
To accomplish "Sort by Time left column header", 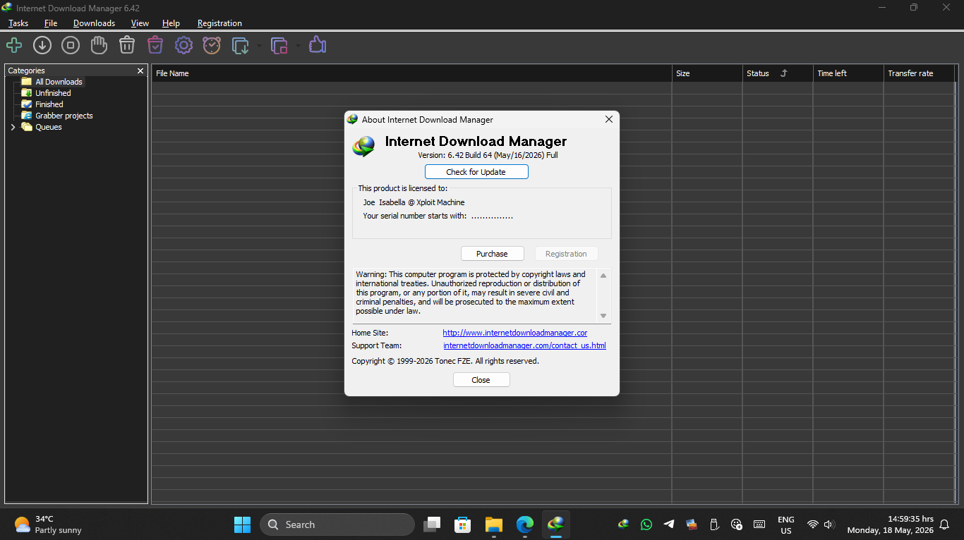I will (848, 73).
